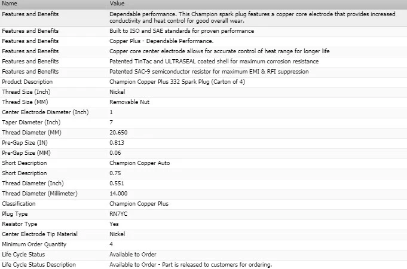Sort by the Value column header

pyautogui.click(x=117, y=4)
